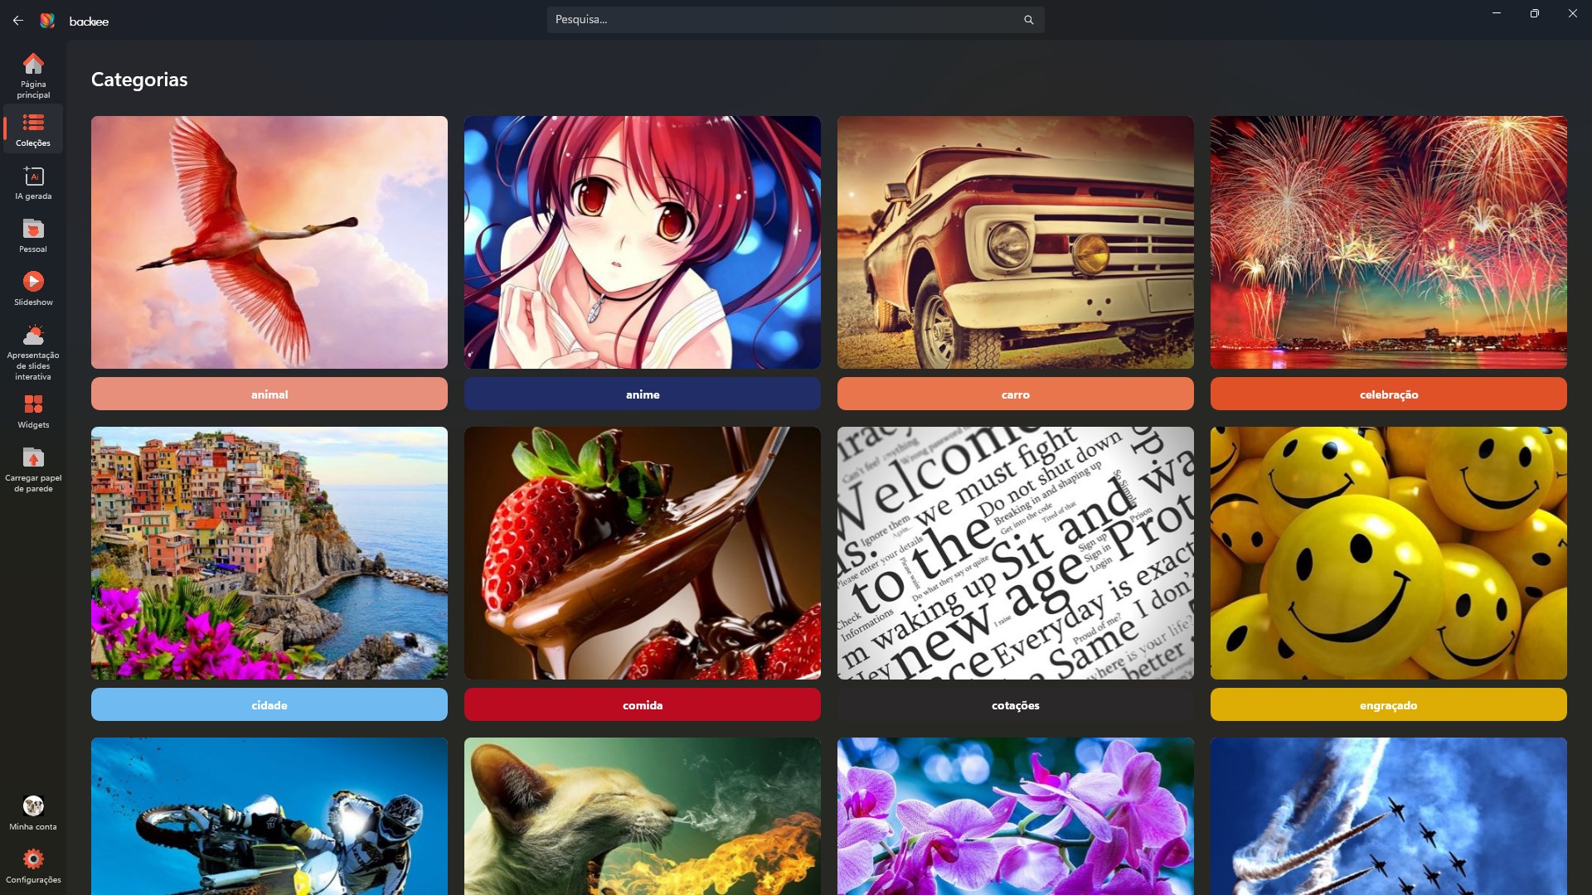Click the search magnifier icon
Viewport: 1592px width, 895px height.
coord(1028,20)
